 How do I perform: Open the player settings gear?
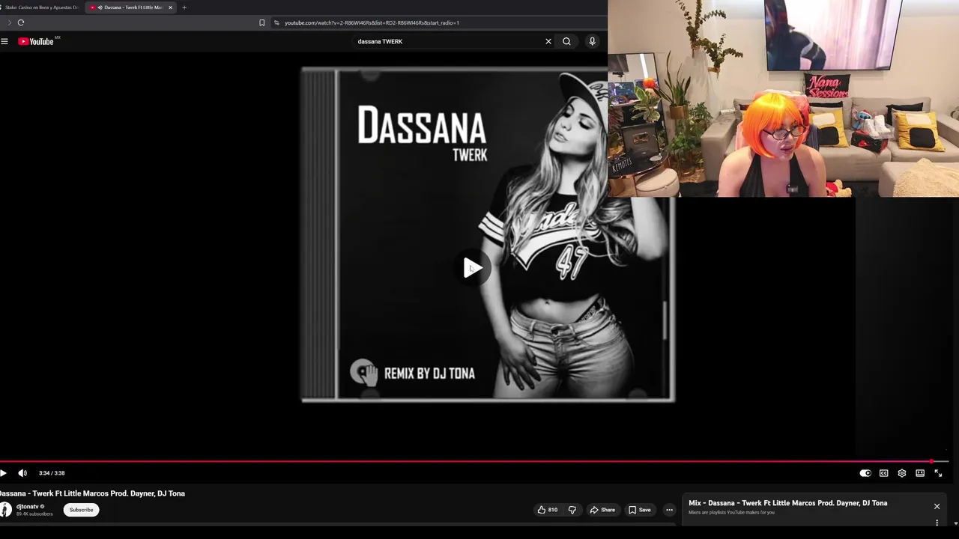coord(902,473)
